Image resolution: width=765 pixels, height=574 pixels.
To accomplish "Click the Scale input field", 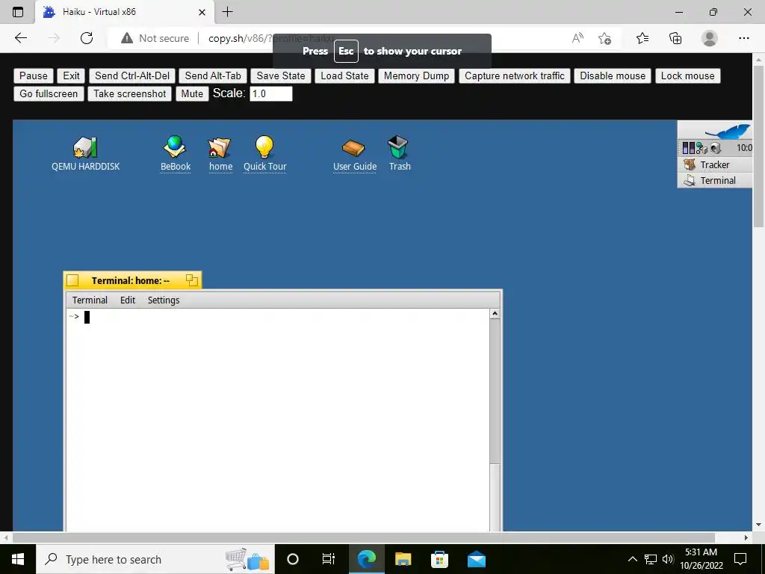I will click(x=270, y=93).
